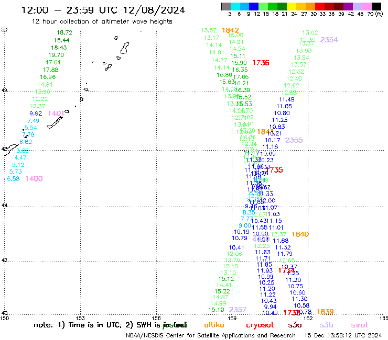Click the orange altika time label 1840
The height and width of the screenshot is (340, 388).
300,234
